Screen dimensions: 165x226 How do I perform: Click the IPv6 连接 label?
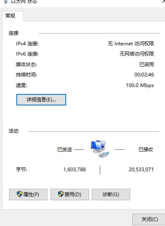coord(27,54)
